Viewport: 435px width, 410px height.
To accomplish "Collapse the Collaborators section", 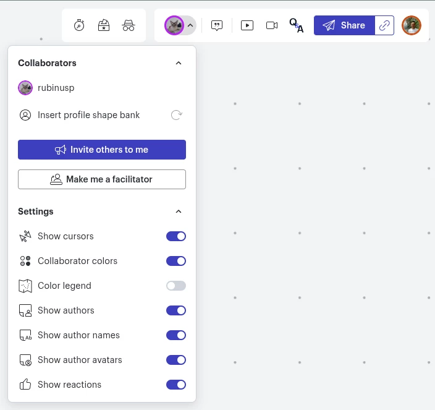I will pos(179,63).
